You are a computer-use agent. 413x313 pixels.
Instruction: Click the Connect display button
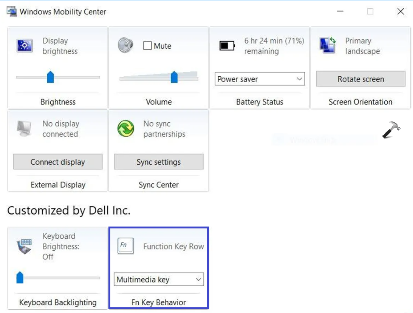pos(58,162)
